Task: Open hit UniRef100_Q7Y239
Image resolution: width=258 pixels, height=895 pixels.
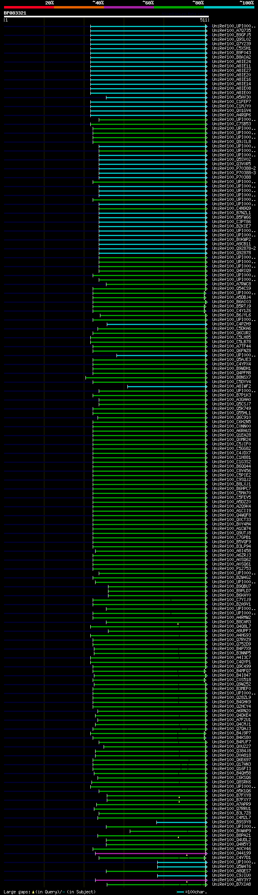Action: coord(231,44)
